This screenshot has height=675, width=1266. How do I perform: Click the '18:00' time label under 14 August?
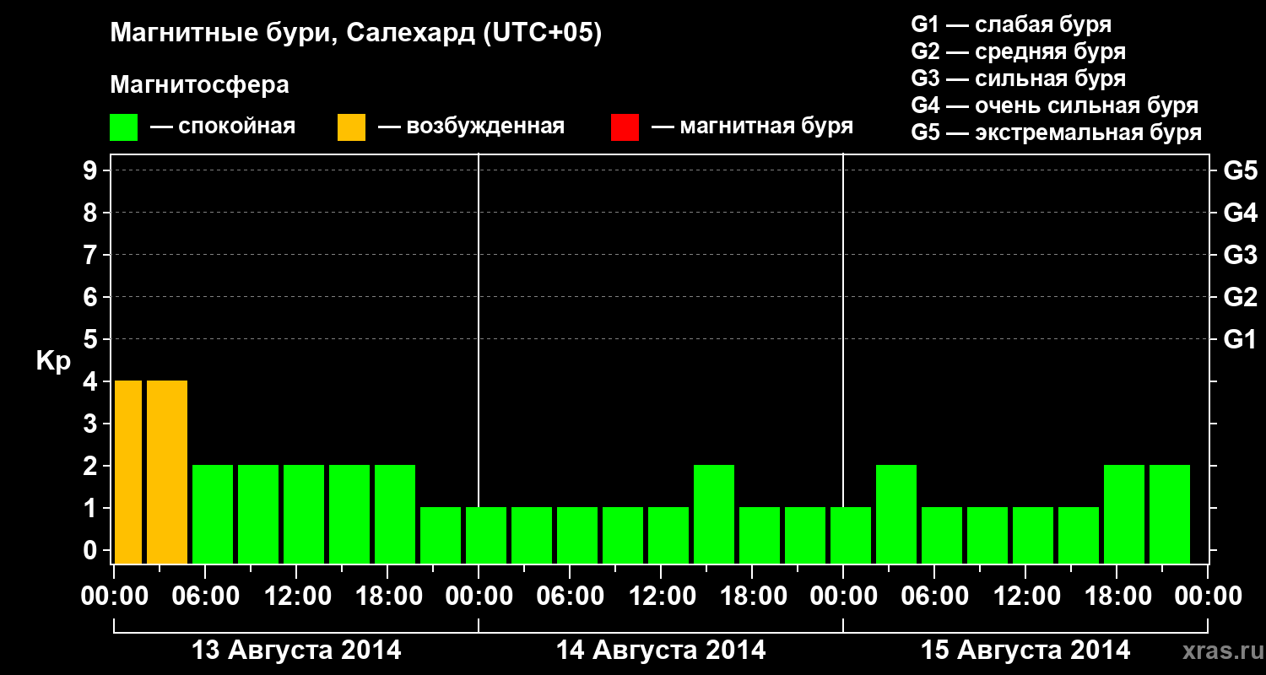tap(752, 597)
